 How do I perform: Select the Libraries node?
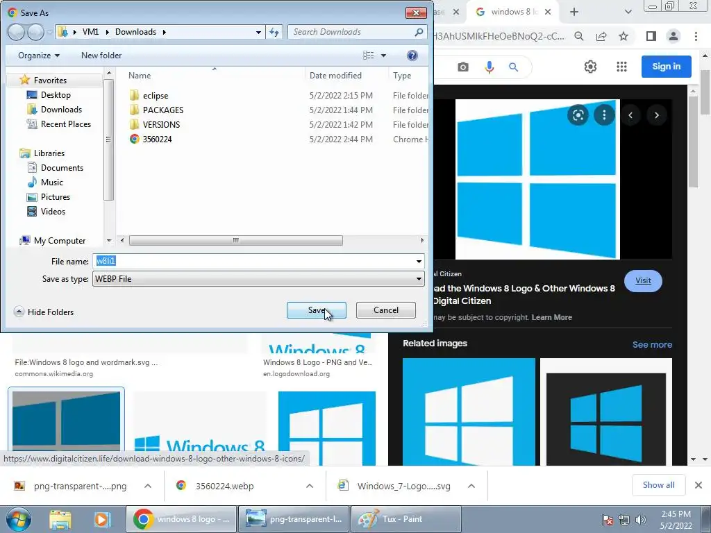click(49, 153)
